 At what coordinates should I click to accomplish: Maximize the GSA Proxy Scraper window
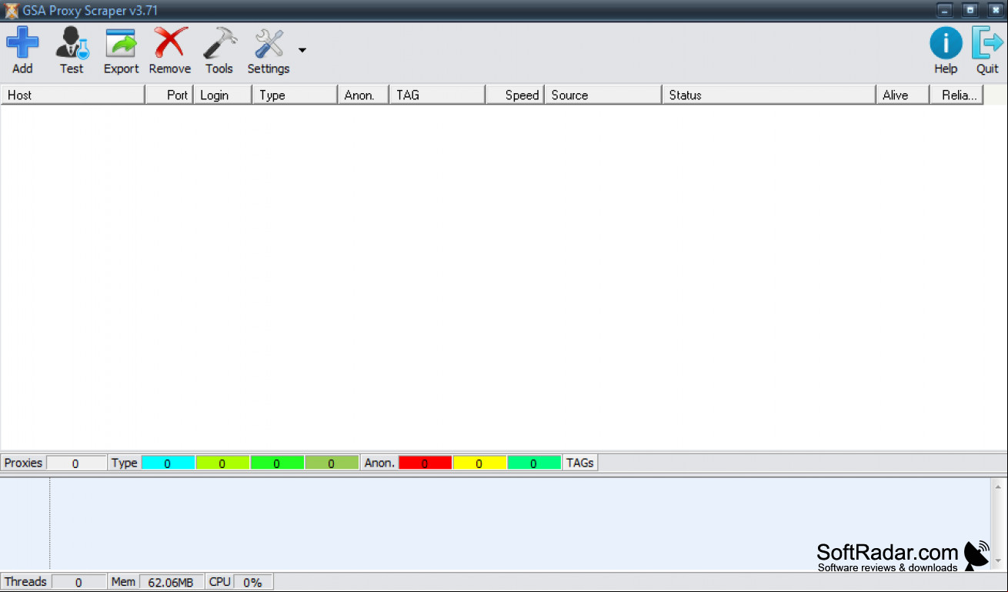pos(970,10)
